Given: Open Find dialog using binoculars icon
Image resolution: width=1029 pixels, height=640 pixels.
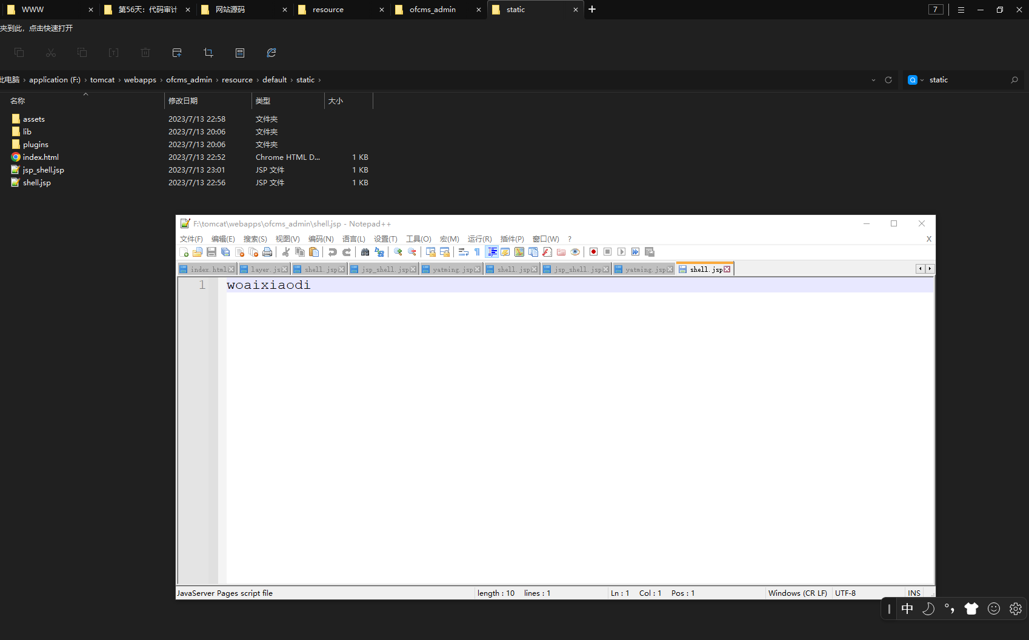Looking at the screenshot, I should pyautogui.click(x=365, y=252).
